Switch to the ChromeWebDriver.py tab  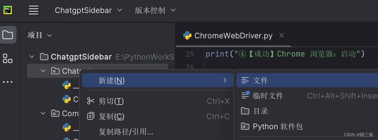233,36
